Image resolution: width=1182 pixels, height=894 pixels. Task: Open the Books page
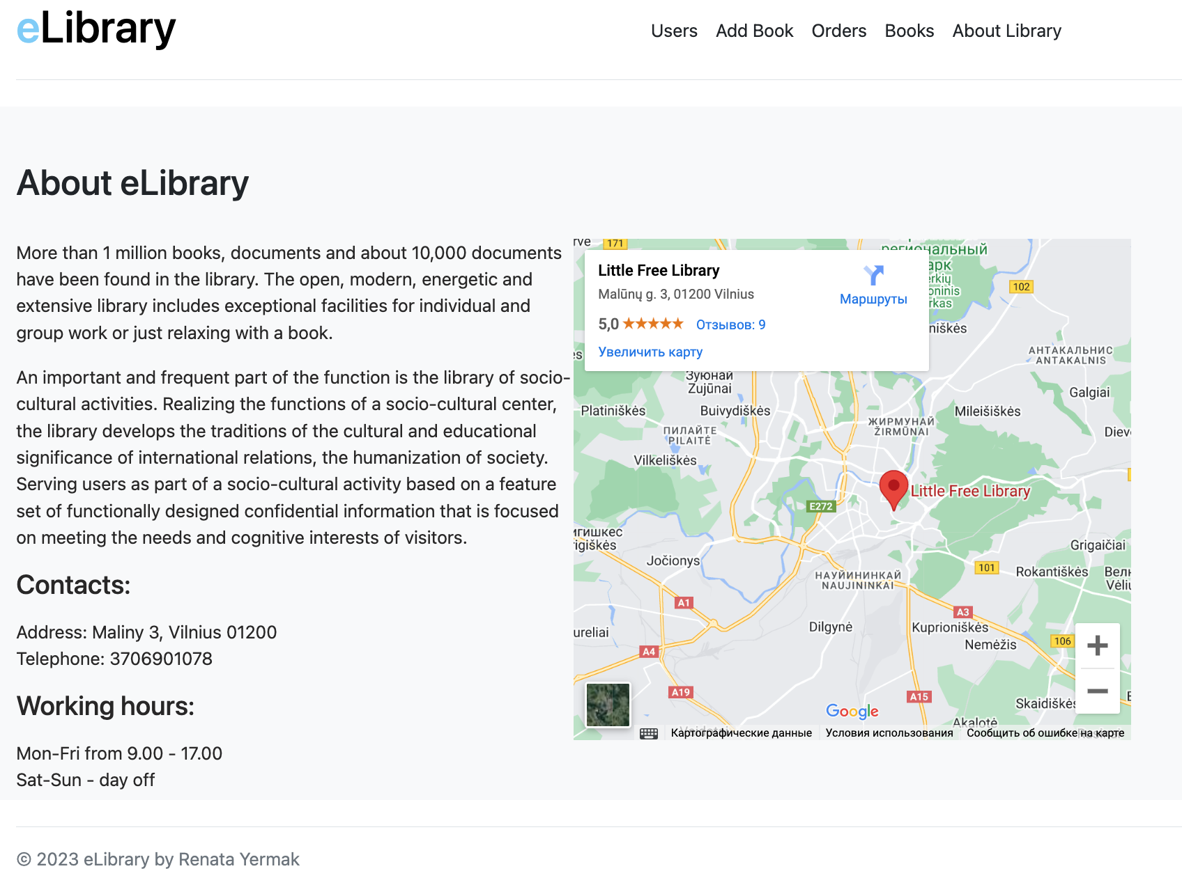coord(909,31)
